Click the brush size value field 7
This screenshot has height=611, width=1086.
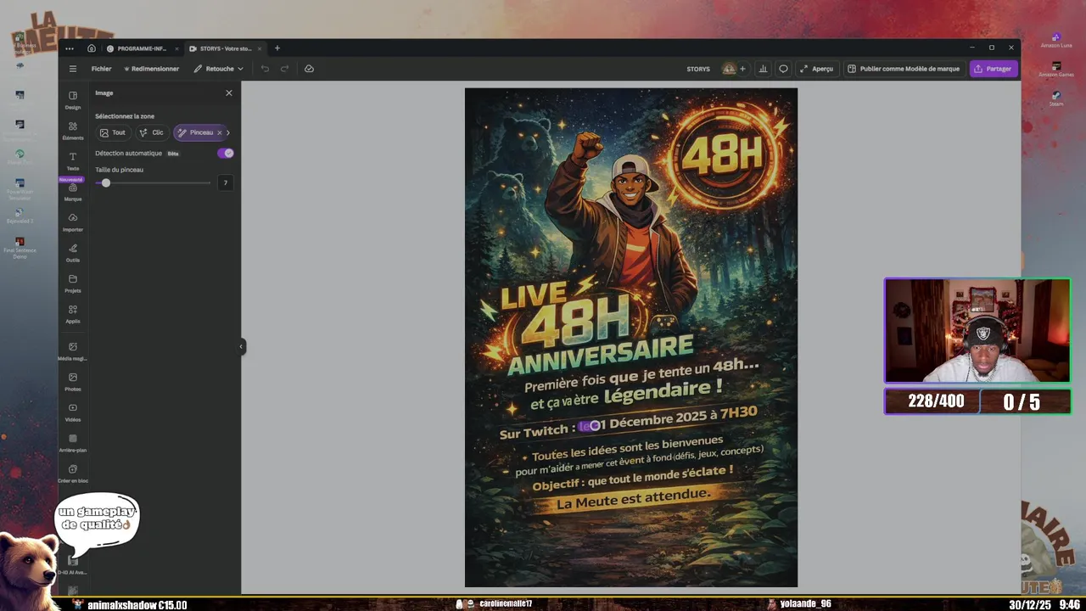(225, 182)
